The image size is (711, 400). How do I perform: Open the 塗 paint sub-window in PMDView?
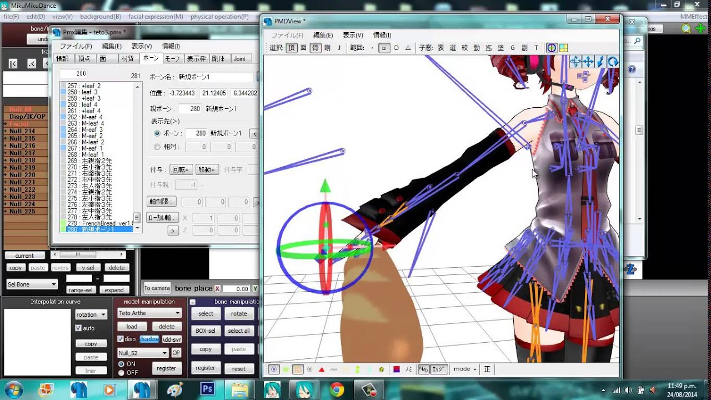pyautogui.click(x=500, y=48)
